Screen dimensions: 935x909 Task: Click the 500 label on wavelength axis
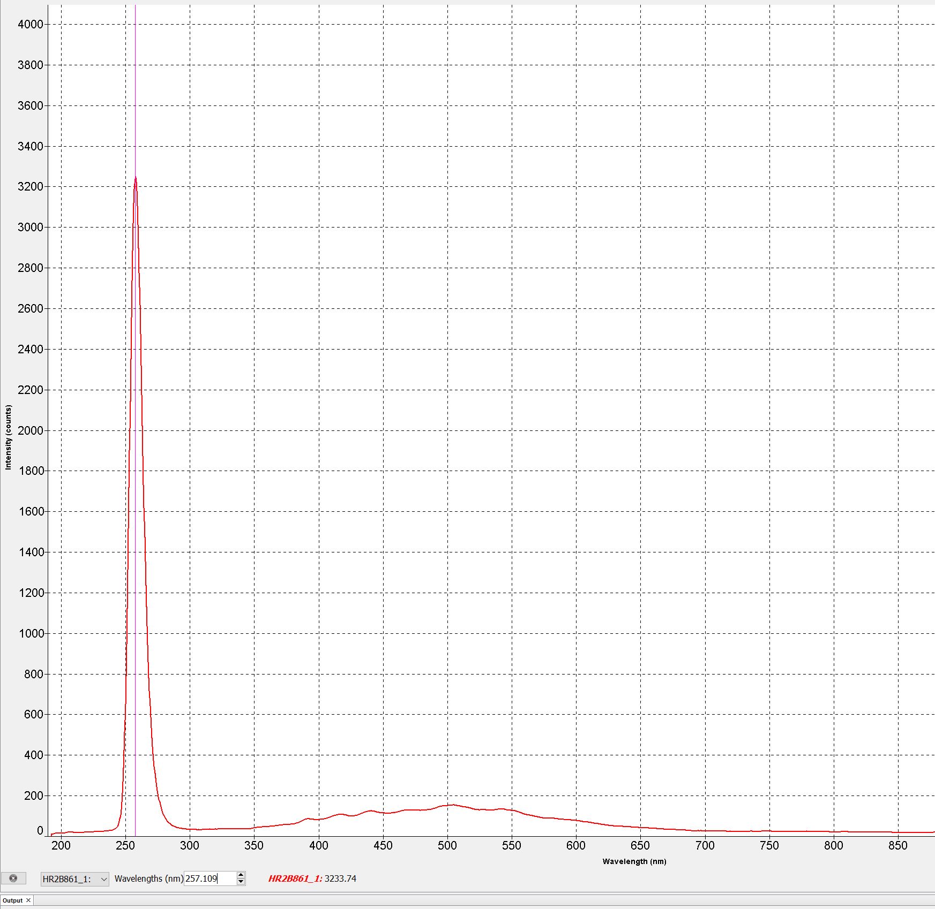point(447,845)
